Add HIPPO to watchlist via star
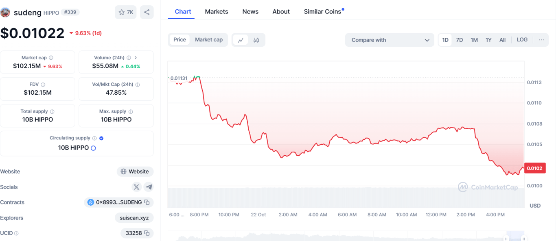Image resolution: width=556 pixels, height=241 pixels. [126, 12]
